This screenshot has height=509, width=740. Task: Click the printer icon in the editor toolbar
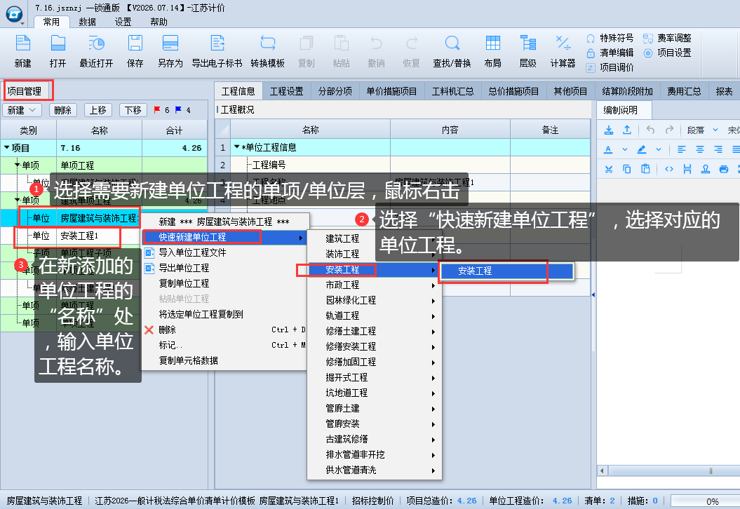(x=724, y=169)
